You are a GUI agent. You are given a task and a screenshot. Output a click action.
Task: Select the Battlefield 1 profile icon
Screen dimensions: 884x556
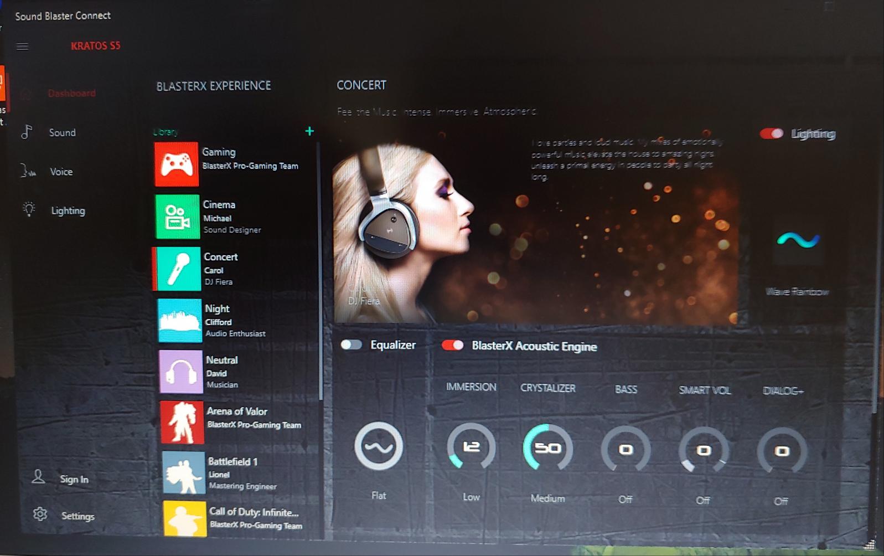pos(184,472)
